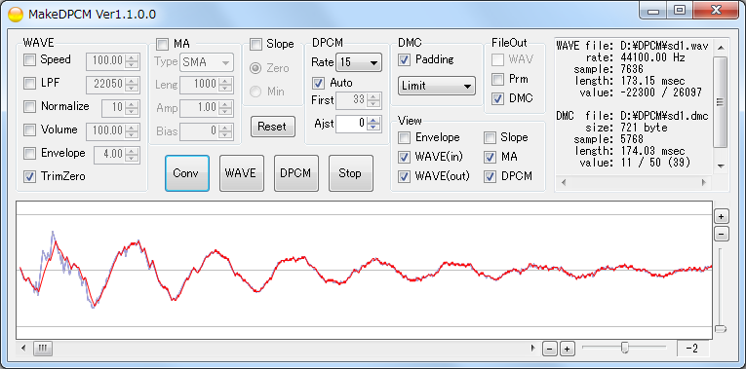
Task: Uncheck the DMC Padding checkbox
Action: click(x=405, y=59)
